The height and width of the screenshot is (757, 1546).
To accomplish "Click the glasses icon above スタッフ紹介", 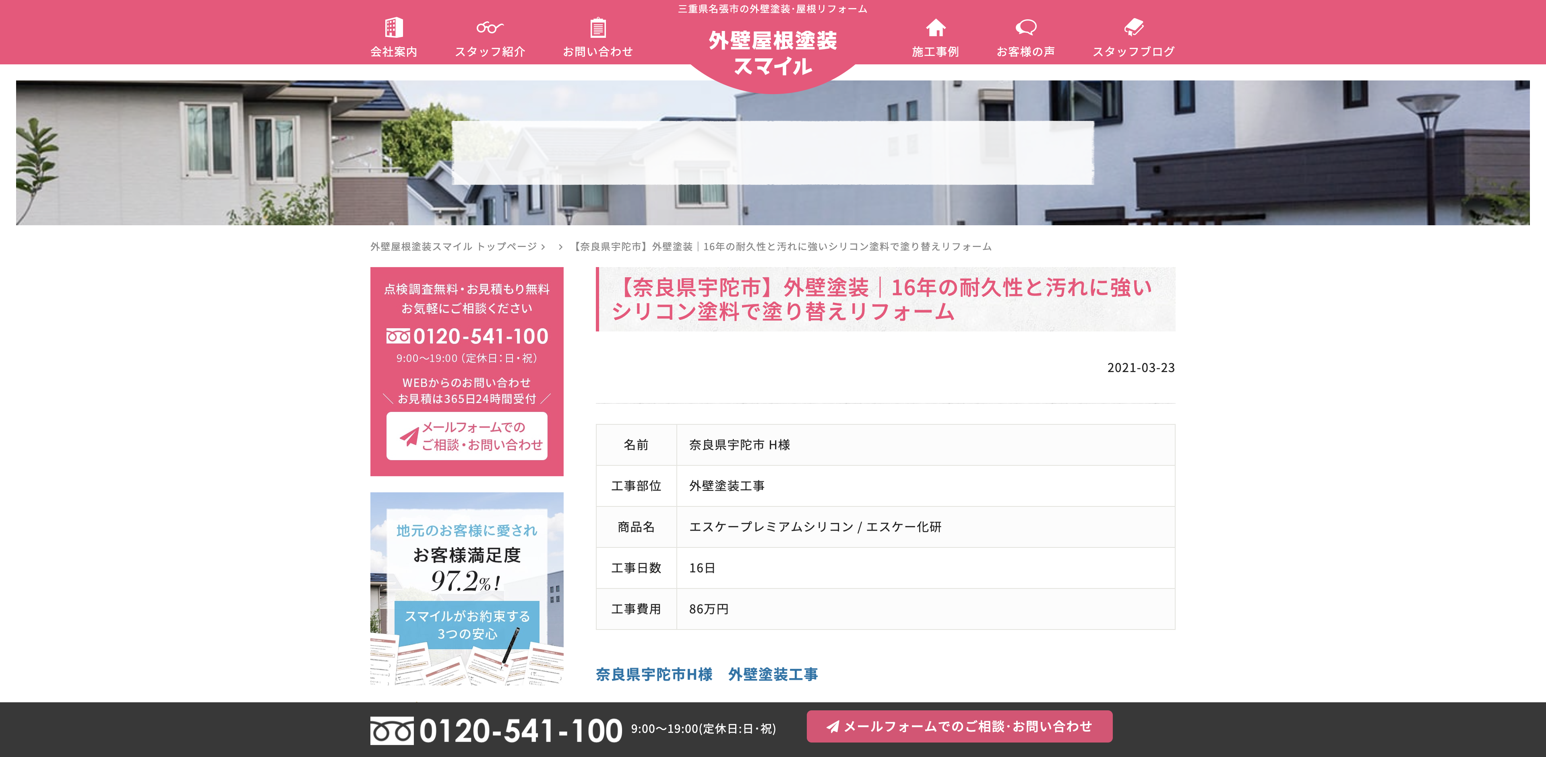I will 490,28.
